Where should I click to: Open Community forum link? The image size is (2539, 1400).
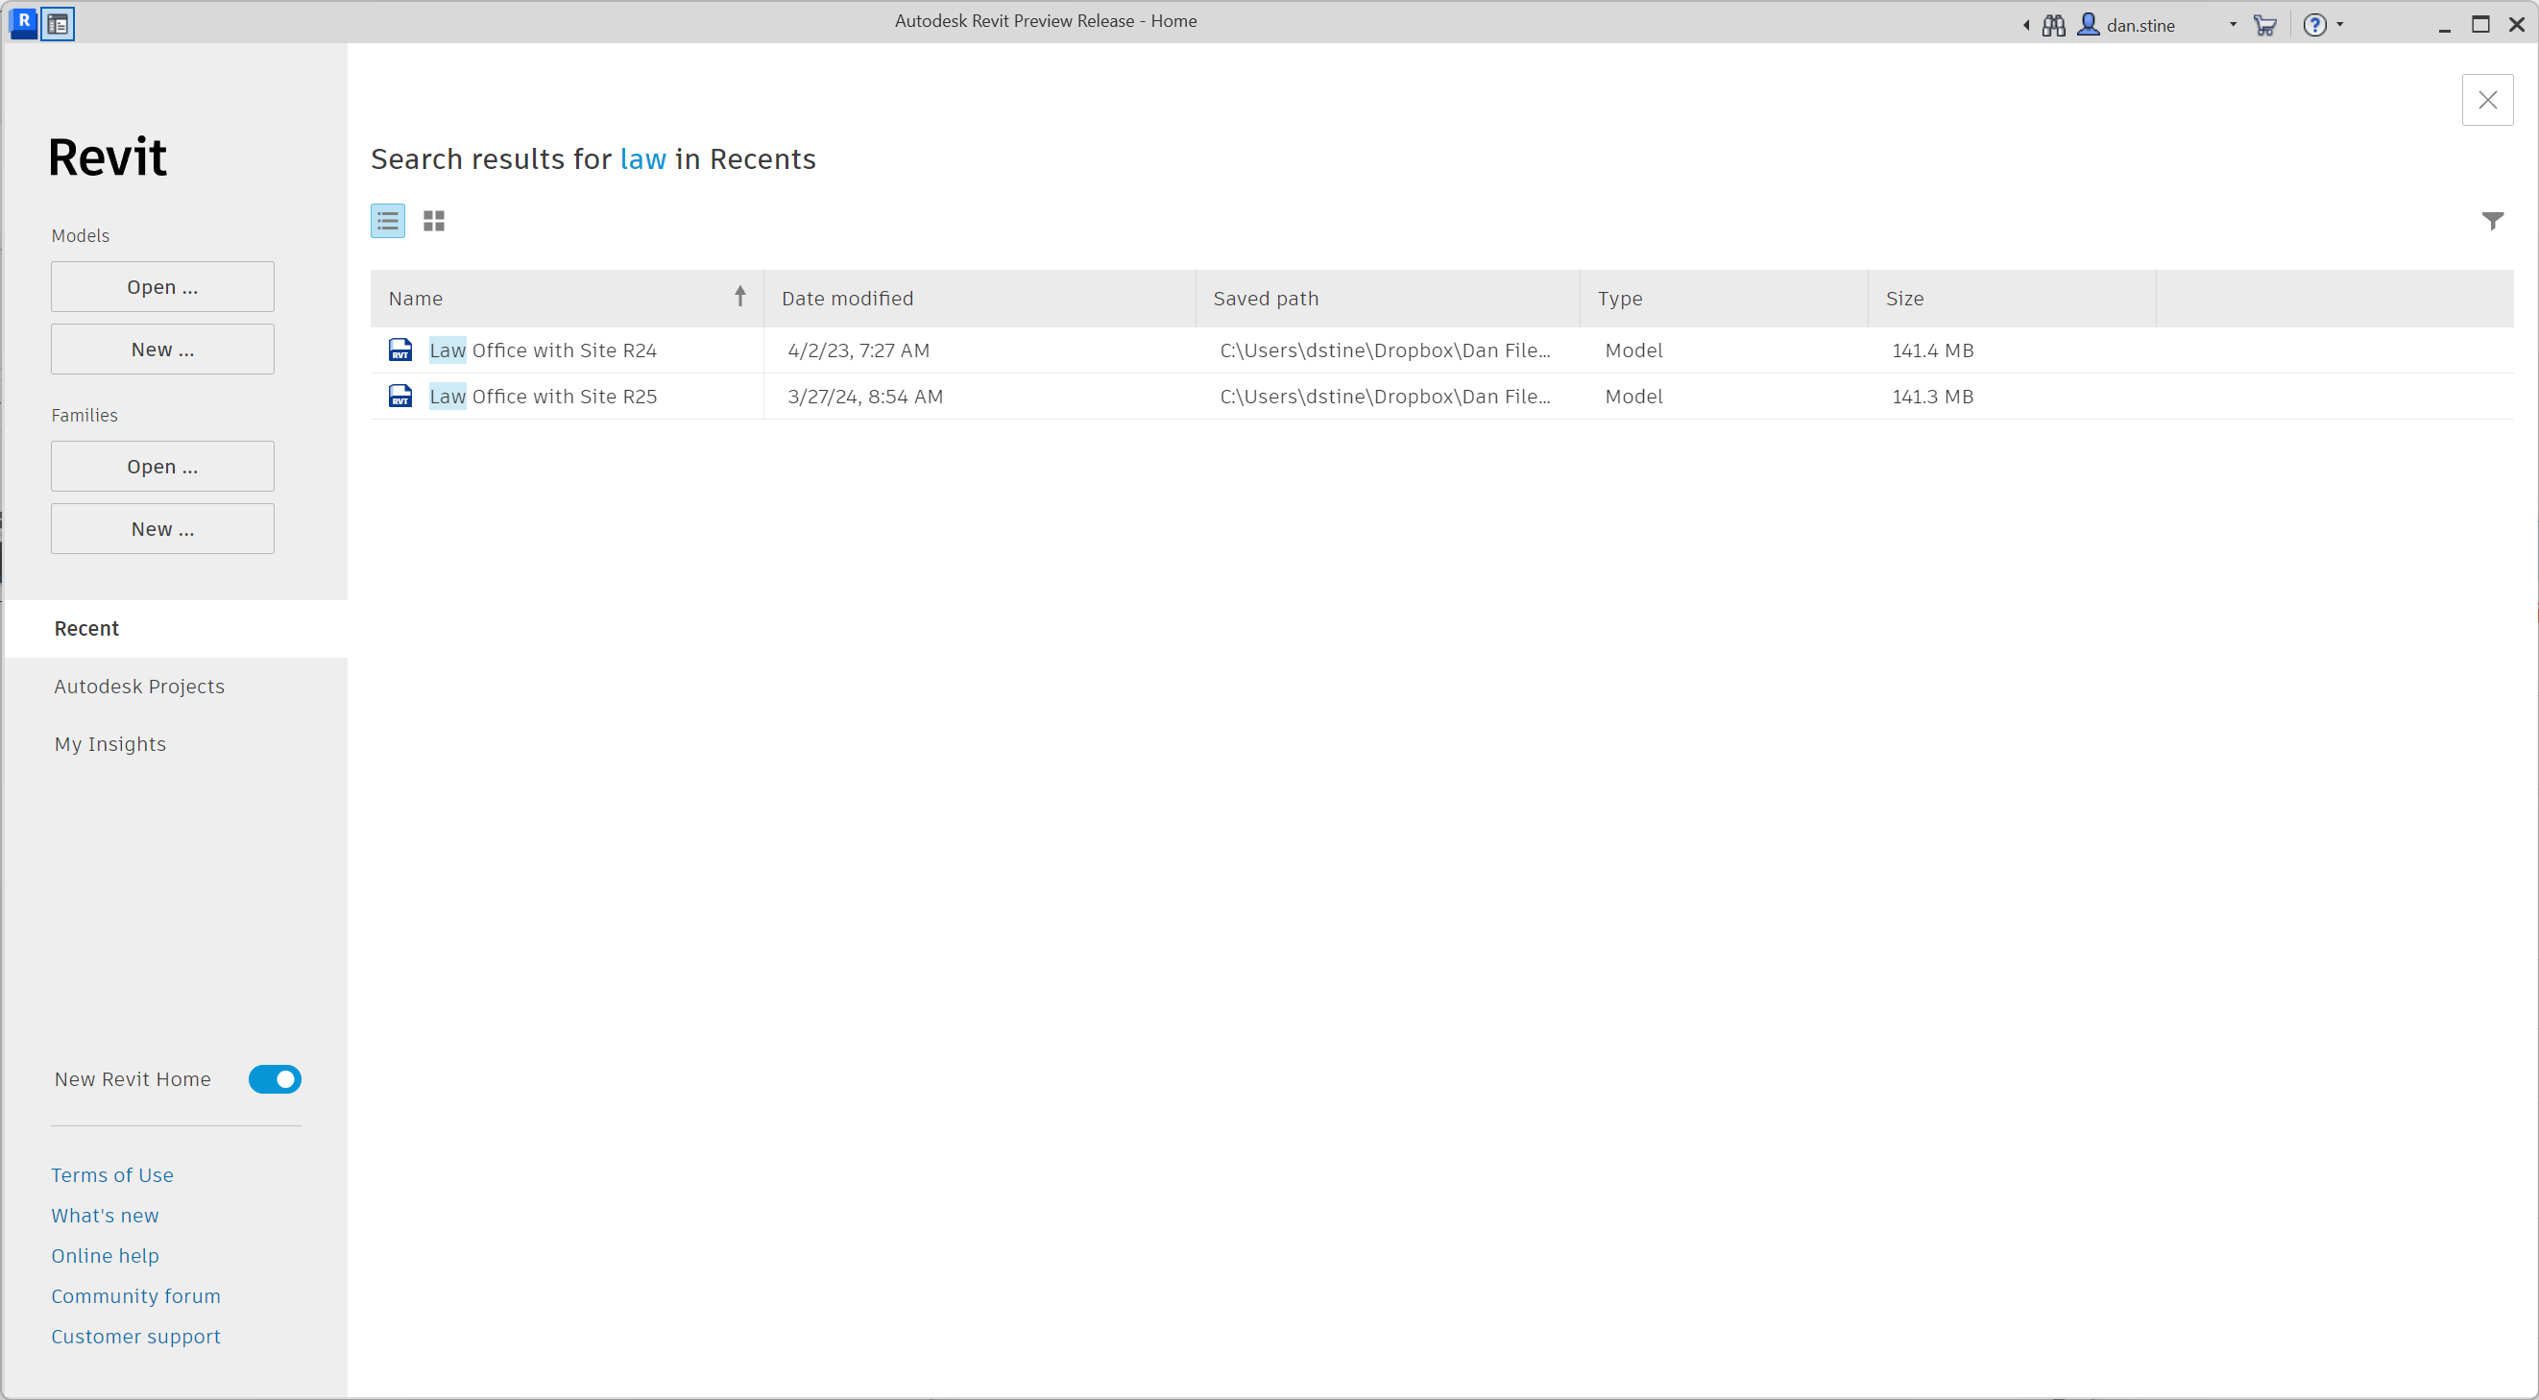click(136, 1295)
